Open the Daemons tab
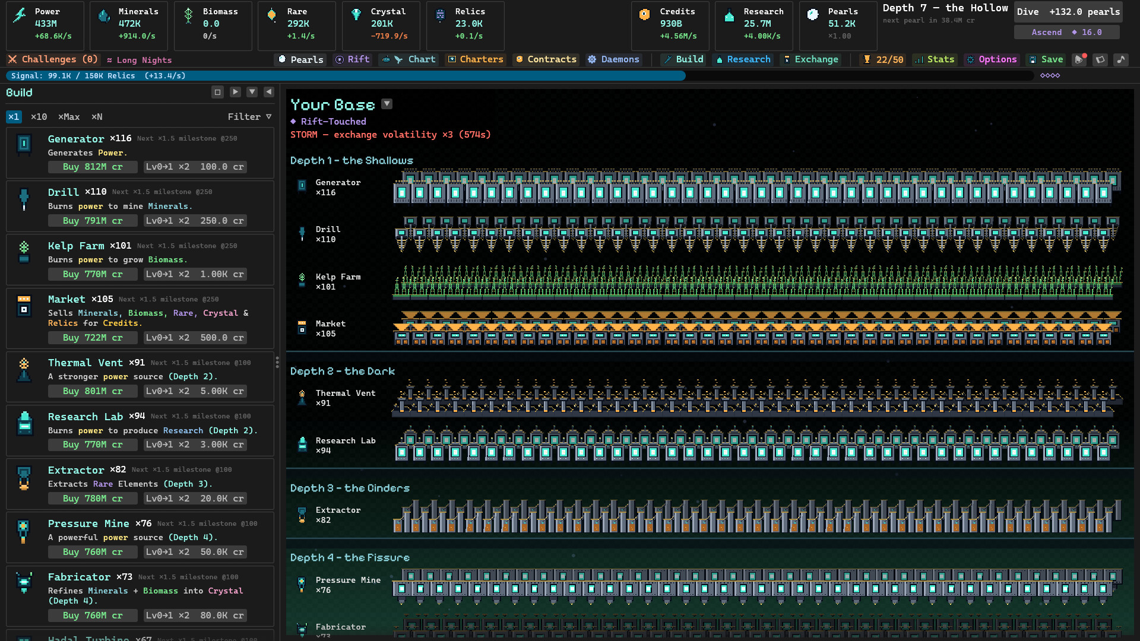The width and height of the screenshot is (1140, 641). [613, 59]
